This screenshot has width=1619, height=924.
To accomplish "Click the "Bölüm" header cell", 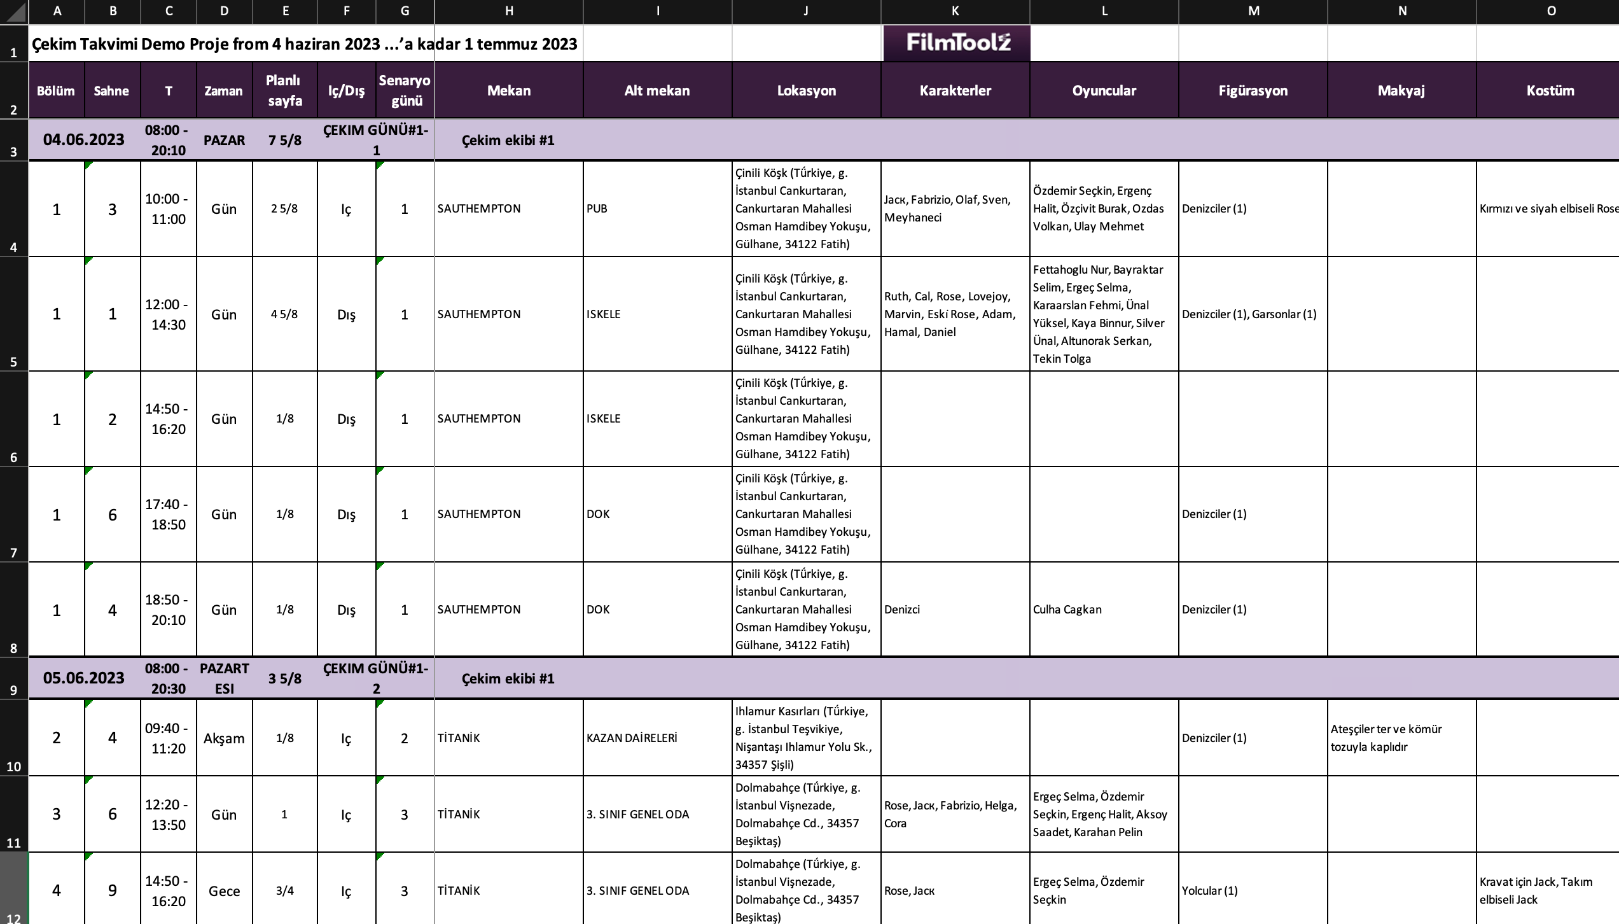I will tap(56, 90).
